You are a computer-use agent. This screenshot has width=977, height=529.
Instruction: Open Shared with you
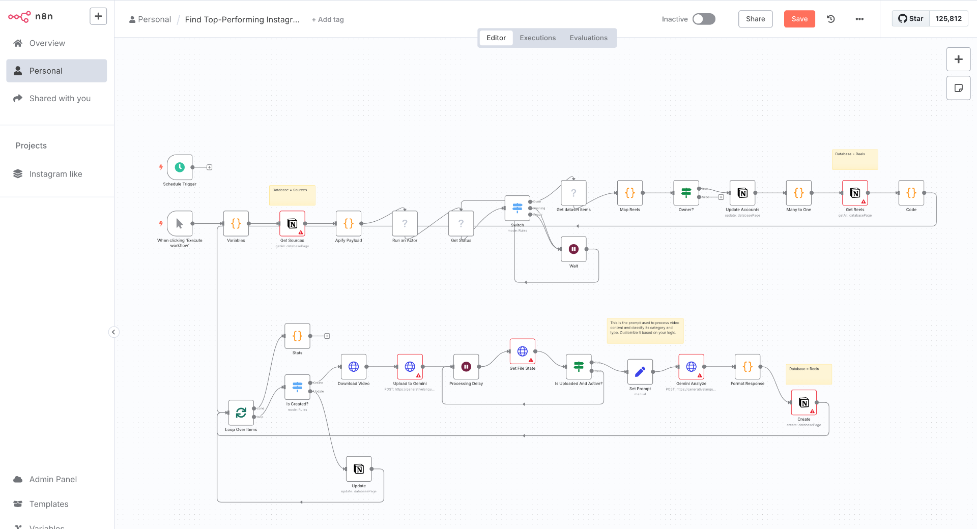(x=56, y=98)
